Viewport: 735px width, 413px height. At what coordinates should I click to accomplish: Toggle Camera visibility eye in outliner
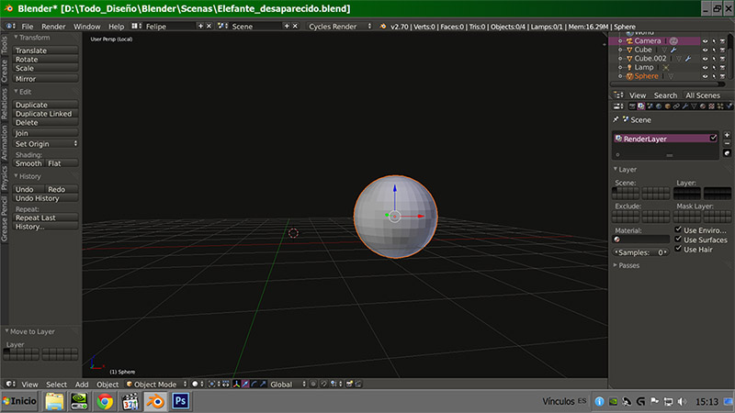point(705,40)
